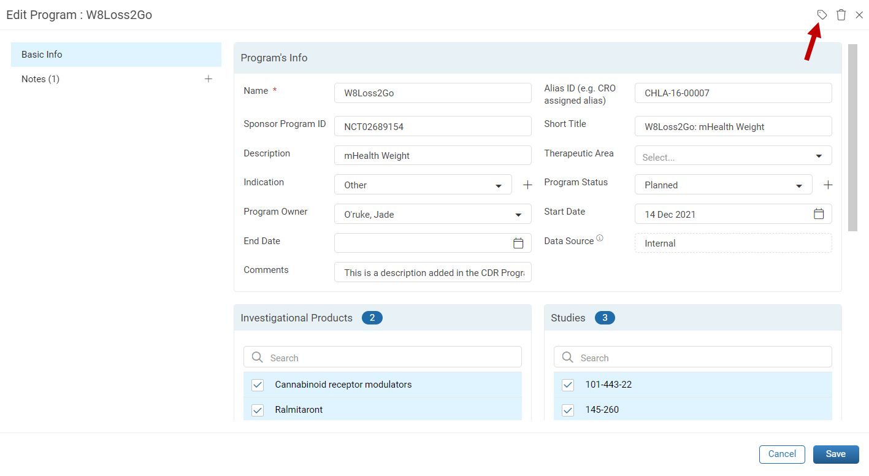
Task: Click the tag icon in header
Action: pos(822,15)
